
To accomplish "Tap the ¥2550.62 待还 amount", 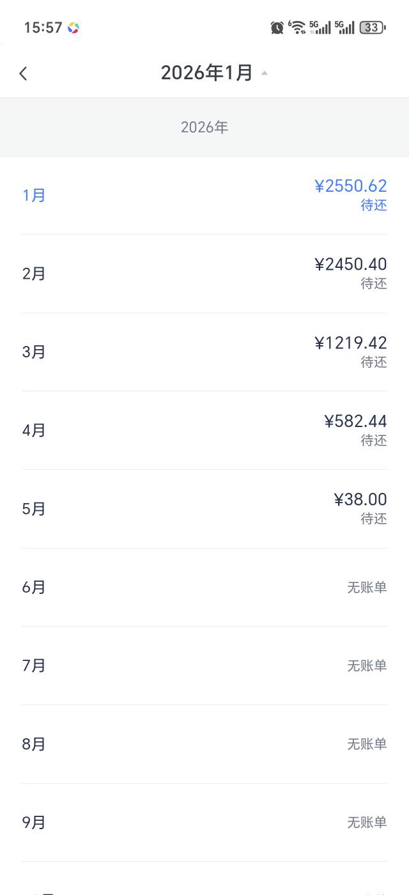I will (x=350, y=194).
